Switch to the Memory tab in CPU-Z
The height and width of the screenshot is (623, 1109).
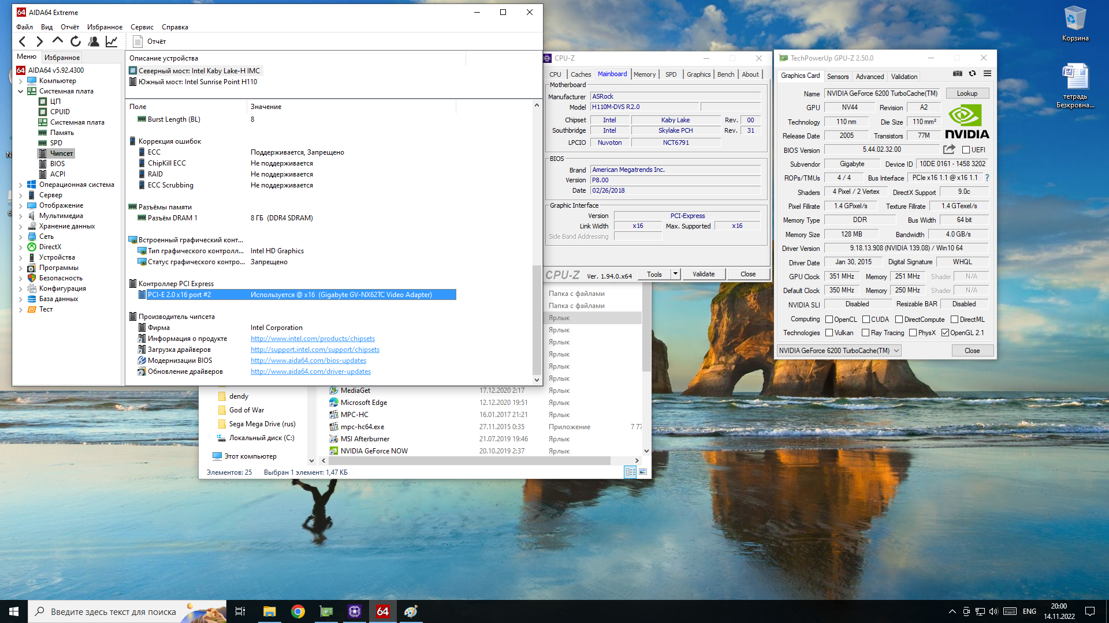pos(644,74)
